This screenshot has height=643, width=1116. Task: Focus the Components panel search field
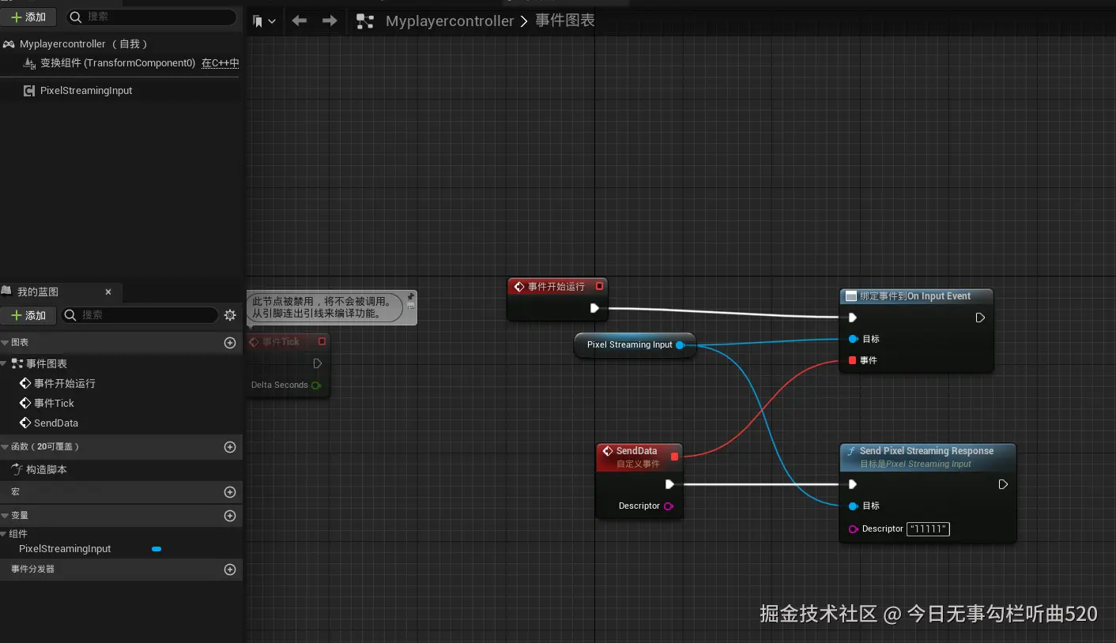(x=151, y=17)
